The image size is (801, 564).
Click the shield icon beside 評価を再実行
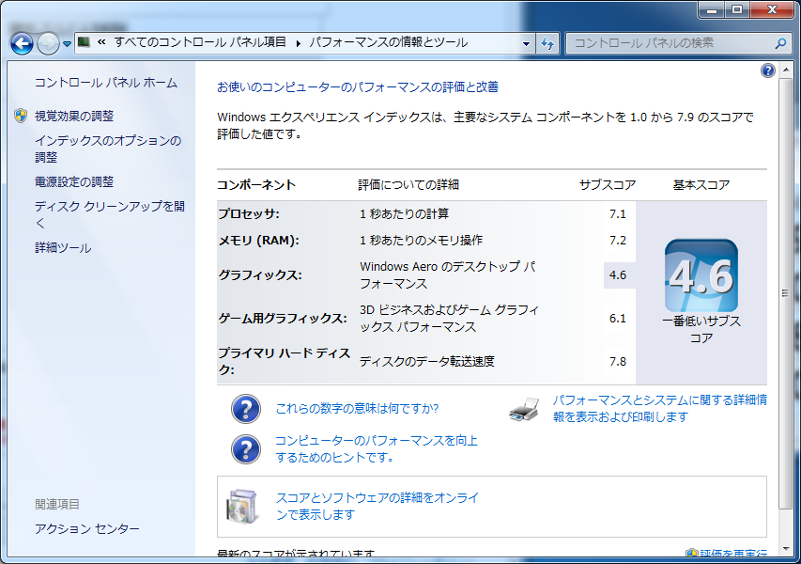pyautogui.click(x=692, y=555)
